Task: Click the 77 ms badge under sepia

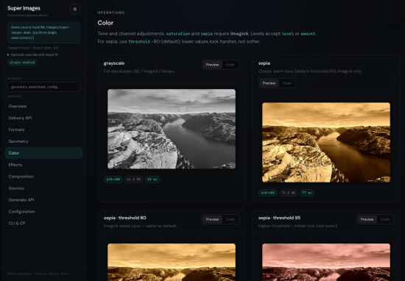Action: click(307, 193)
